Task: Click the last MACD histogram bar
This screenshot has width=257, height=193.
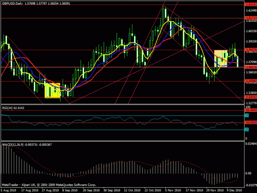Action: point(238,176)
